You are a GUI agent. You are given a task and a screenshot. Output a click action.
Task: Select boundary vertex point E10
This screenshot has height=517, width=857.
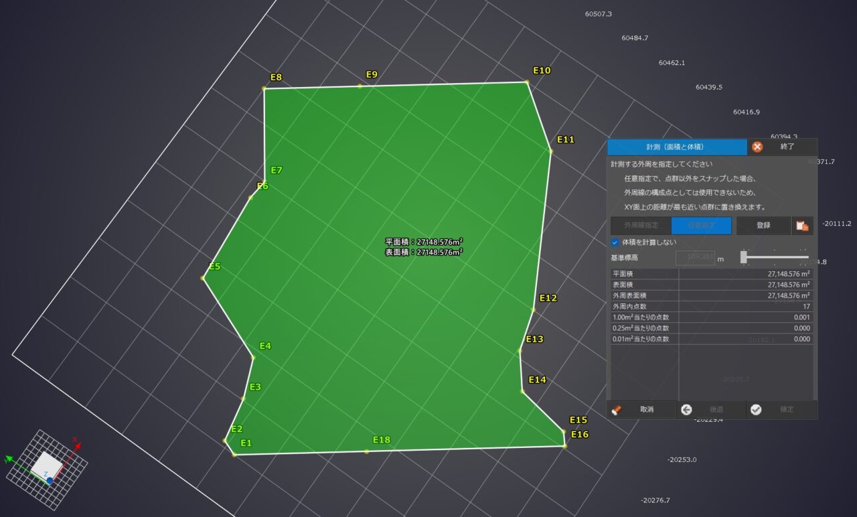527,82
